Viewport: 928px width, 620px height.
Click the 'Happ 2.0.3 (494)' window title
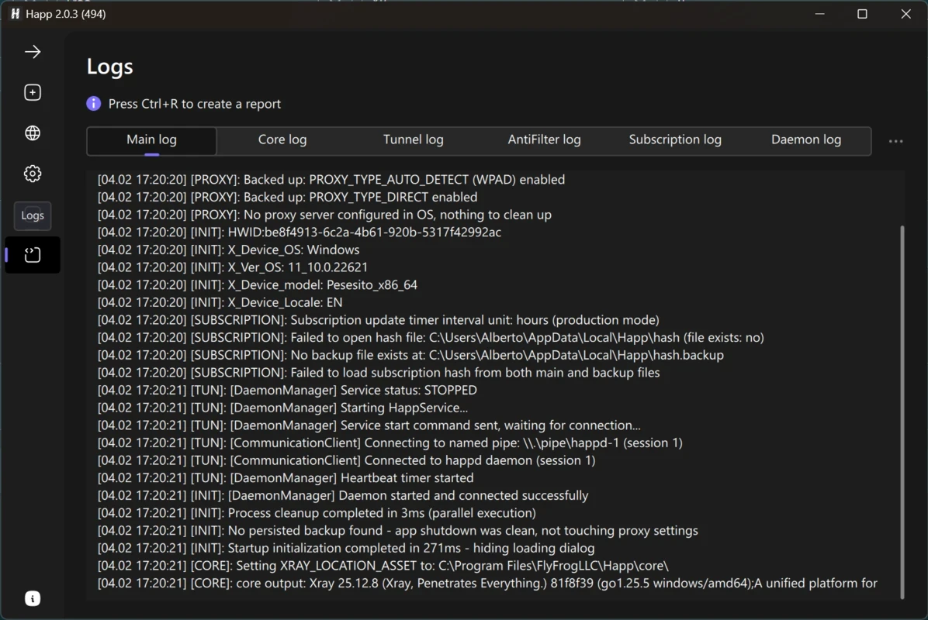tap(66, 14)
